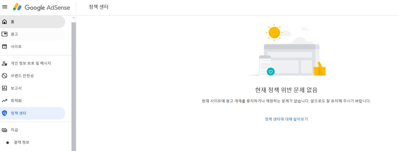Click the home icon beside 홈

(4, 22)
